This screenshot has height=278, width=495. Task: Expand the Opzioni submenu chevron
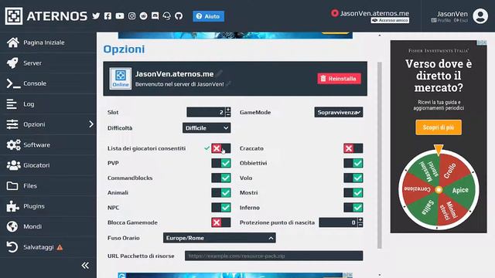[91, 124]
